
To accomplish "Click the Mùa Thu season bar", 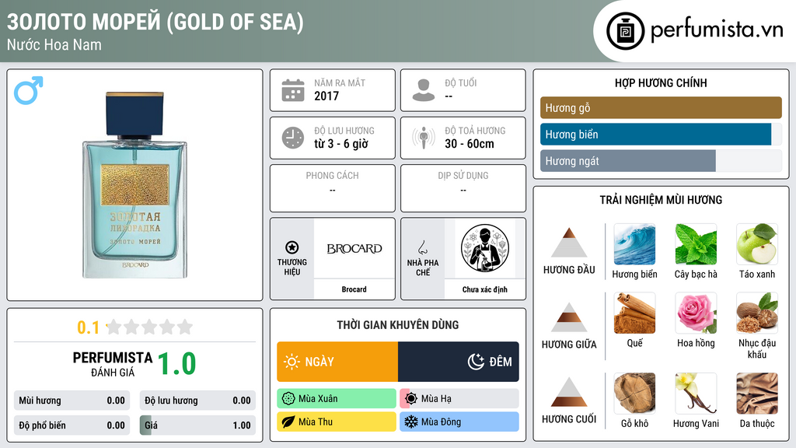I will point(337,422).
